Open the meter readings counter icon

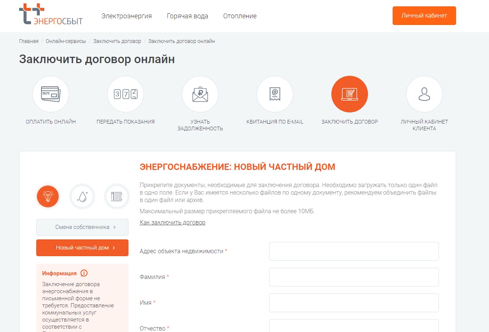[x=126, y=94]
